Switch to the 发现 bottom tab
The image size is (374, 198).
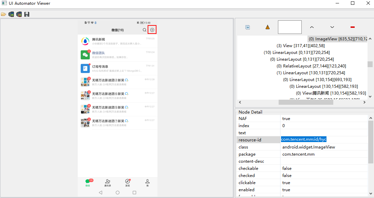click(128, 183)
